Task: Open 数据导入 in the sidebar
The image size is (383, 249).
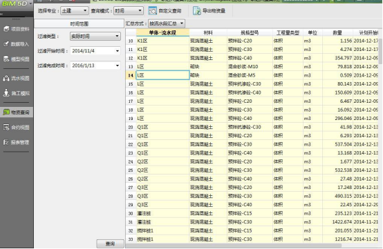Action: (17, 44)
